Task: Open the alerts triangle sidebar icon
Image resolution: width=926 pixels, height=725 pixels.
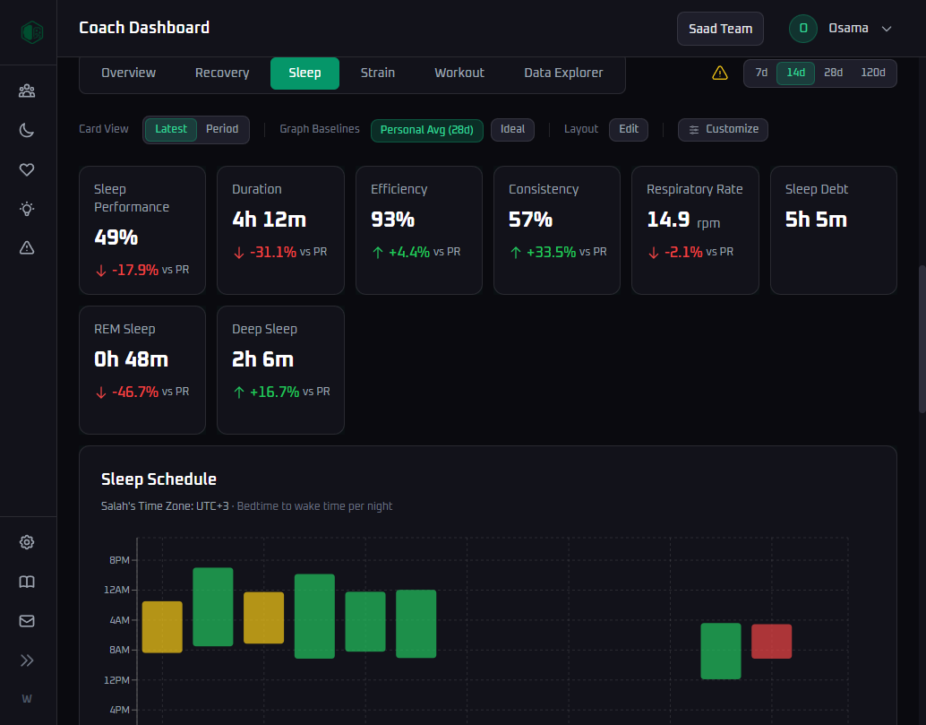Action: click(27, 248)
